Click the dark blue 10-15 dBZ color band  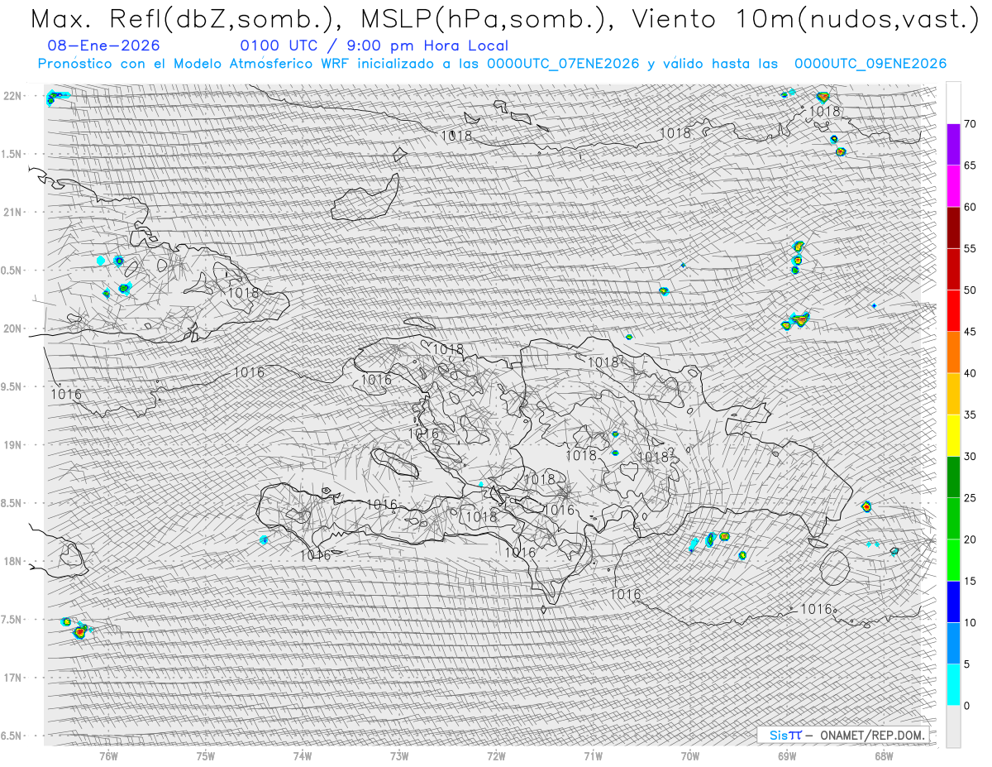click(x=953, y=602)
